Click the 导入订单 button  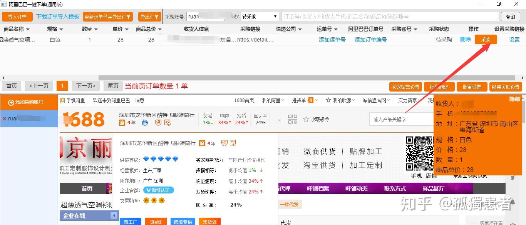pos(17,17)
